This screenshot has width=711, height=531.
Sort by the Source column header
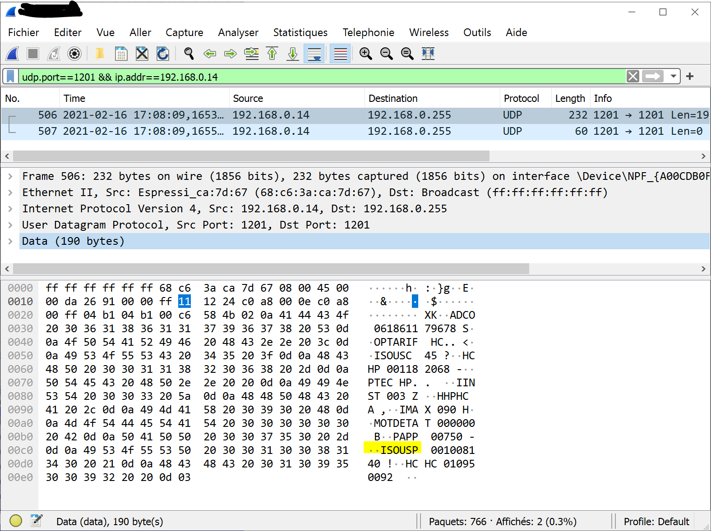click(x=297, y=98)
